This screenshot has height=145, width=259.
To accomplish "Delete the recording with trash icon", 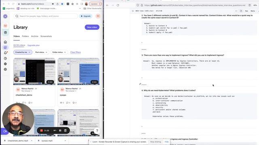I will (65, 130).
